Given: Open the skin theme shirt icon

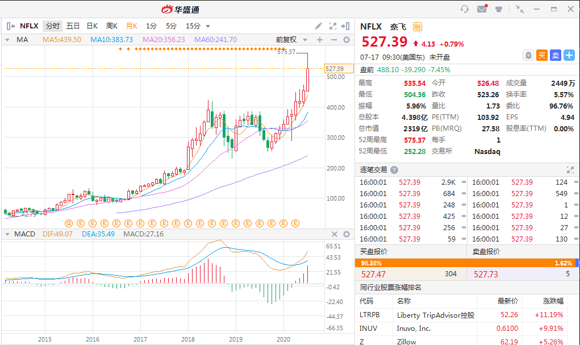Looking at the screenshot, I should [499, 9].
